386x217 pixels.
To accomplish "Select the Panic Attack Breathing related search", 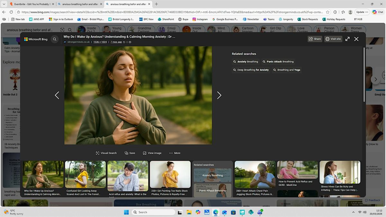I will pos(278,62).
